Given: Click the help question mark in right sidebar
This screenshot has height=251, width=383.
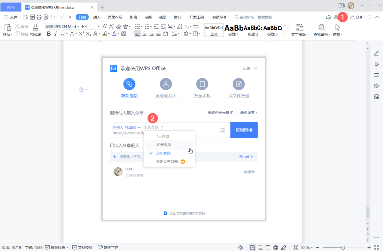Looking at the screenshot, I should coord(376,86).
